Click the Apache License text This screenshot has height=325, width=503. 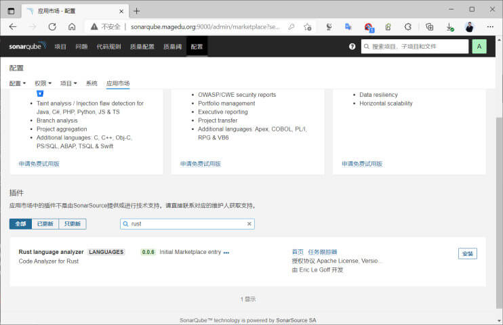tap(350, 261)
